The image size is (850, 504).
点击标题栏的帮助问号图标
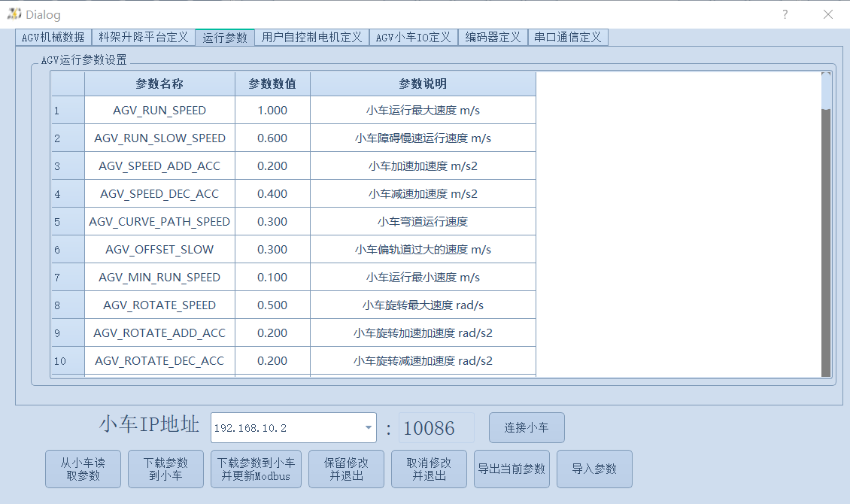pos(785,14)
